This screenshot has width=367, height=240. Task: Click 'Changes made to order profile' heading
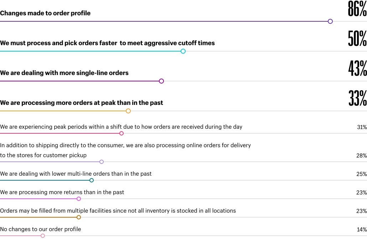pos(45,13)
